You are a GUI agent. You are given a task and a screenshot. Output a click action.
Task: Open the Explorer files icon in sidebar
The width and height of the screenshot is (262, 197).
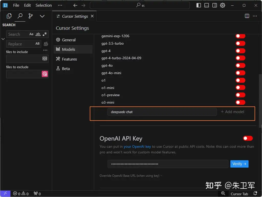click(9, 16)
